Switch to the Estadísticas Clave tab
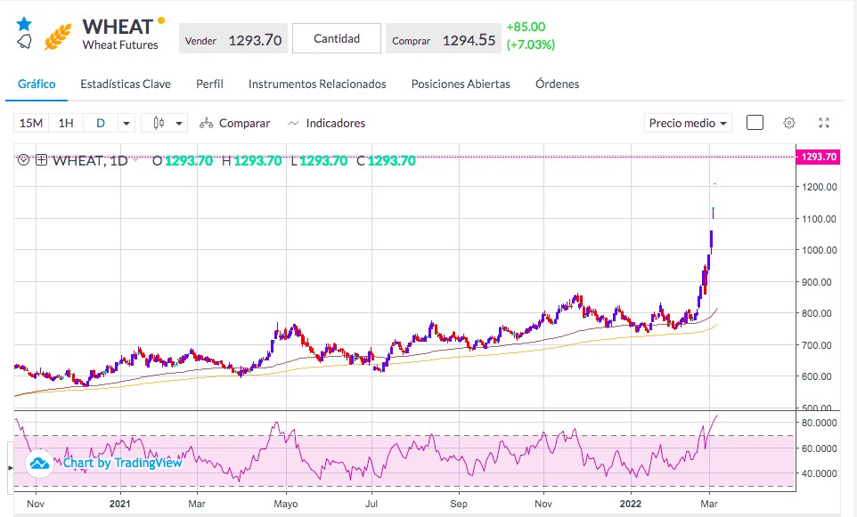This screenshot has height=517, width=857. coord(125,84)
